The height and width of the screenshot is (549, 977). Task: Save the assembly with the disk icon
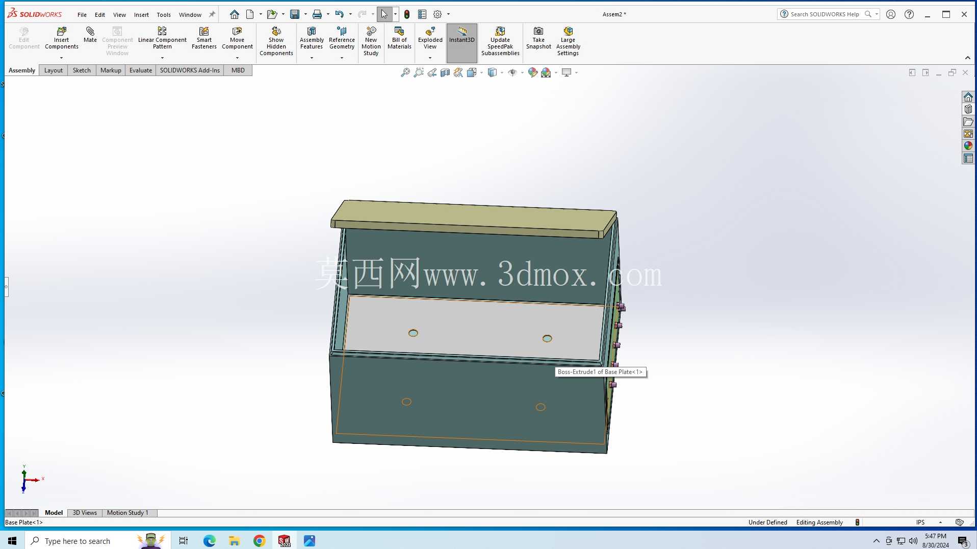295,14
